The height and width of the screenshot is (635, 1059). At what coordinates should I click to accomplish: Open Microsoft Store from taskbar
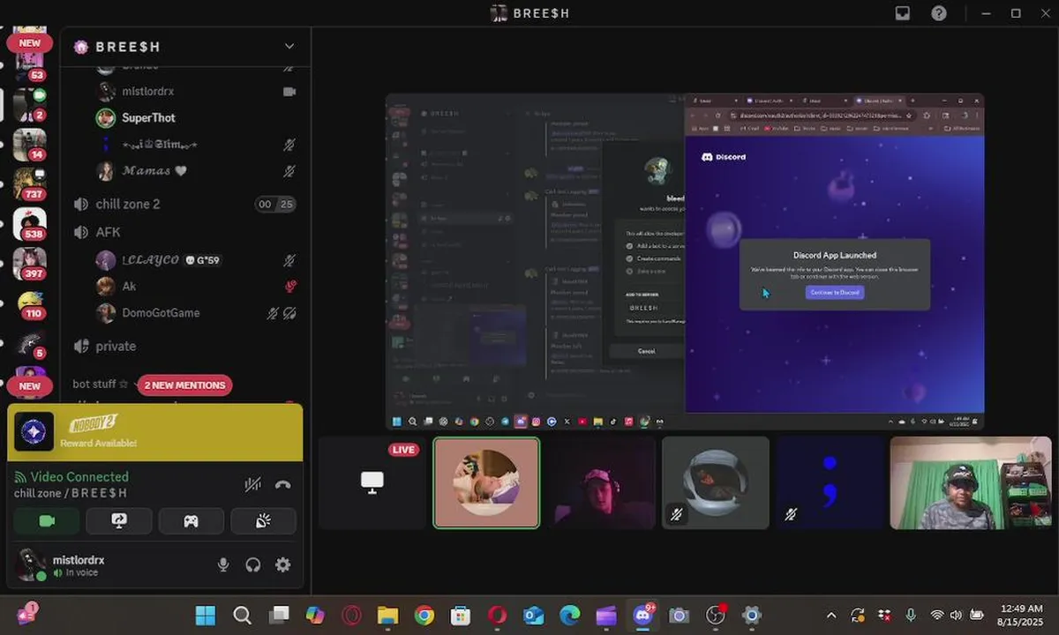(461, 616)
